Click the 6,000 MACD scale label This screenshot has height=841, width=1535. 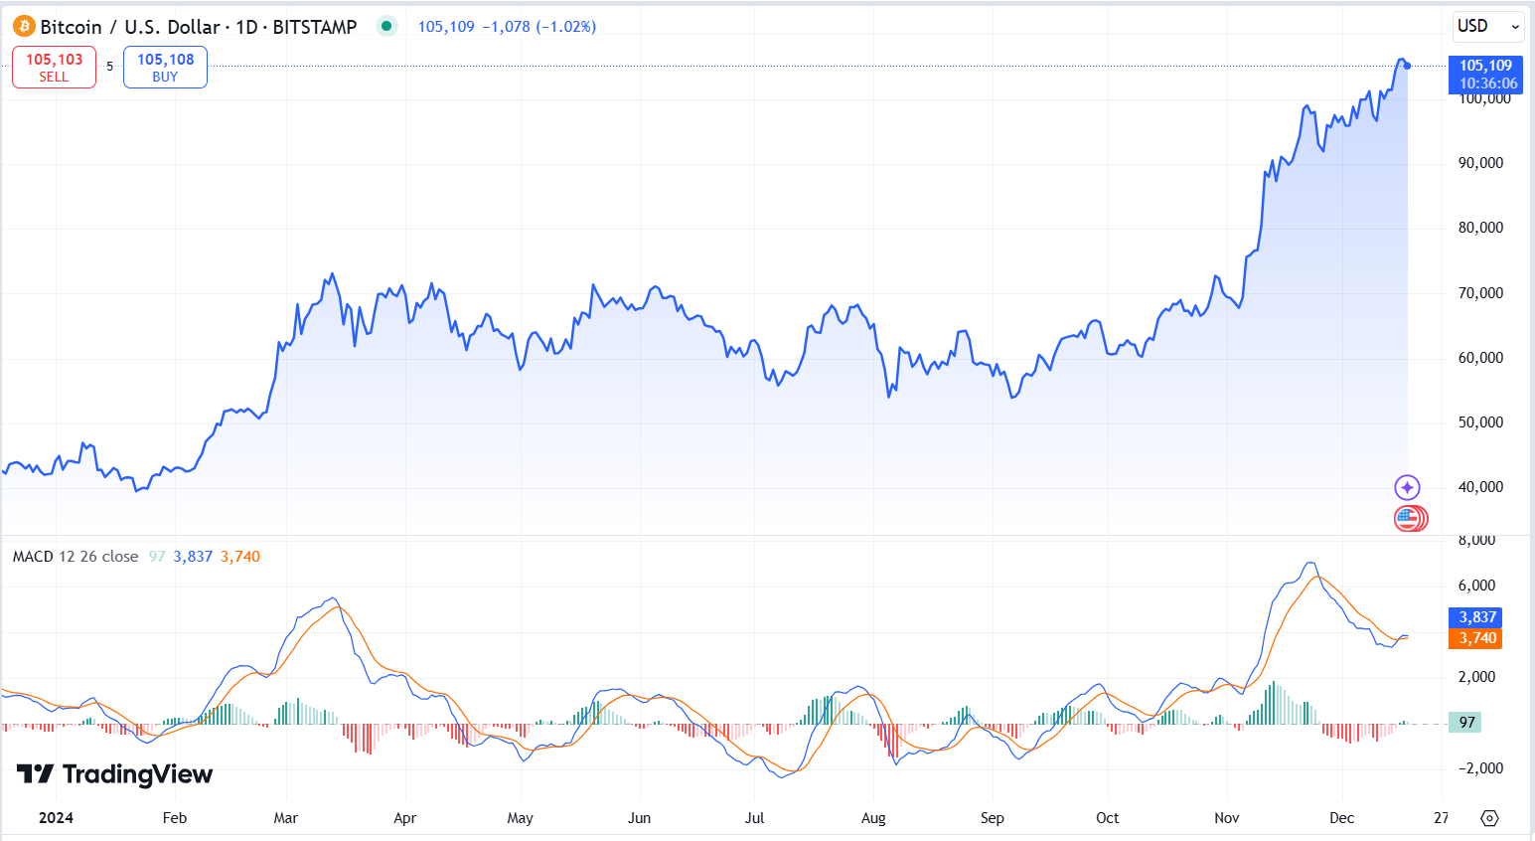tap(1476, 586)
